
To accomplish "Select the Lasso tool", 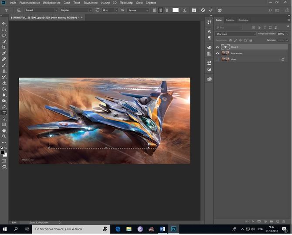I will pos(4,35).
